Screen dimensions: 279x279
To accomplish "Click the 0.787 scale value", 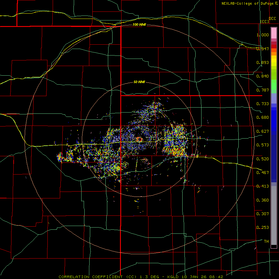I will pos(263,90).
